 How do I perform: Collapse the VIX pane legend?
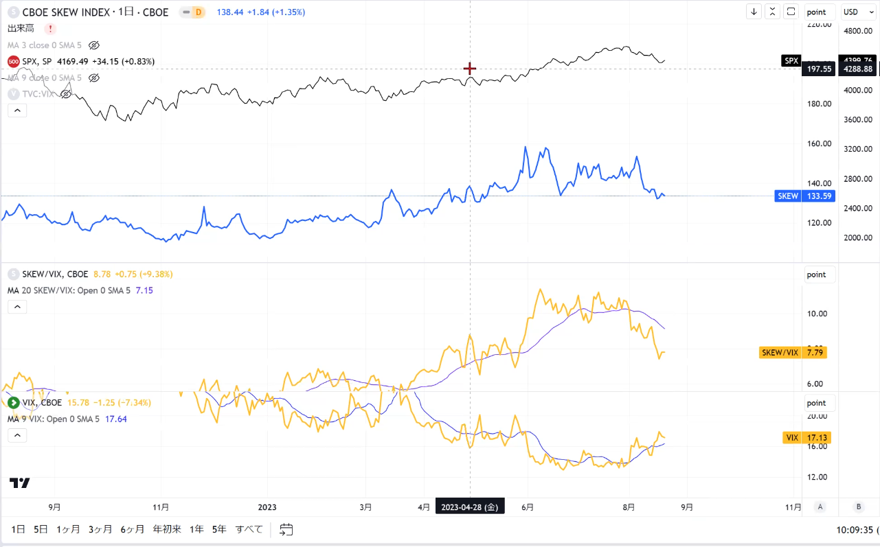[x=17, y=435]
